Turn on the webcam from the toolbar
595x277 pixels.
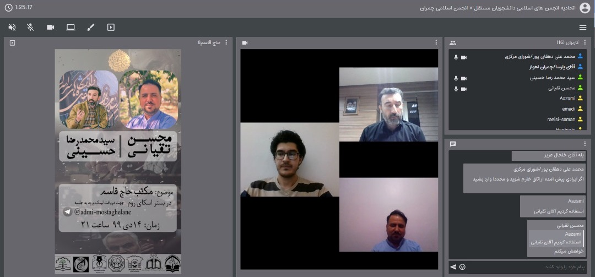click(x=51, y=27)
